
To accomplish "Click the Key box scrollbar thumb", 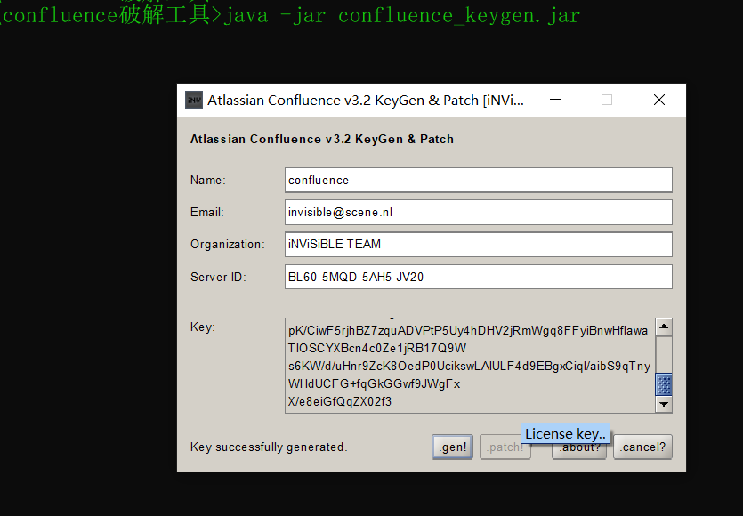I will point(664,384).
